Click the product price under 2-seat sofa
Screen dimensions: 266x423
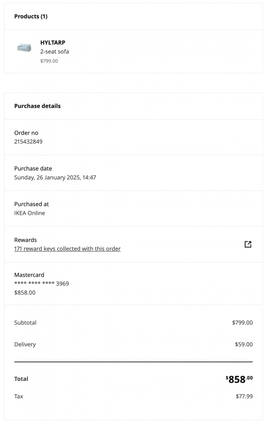[49, 61]
